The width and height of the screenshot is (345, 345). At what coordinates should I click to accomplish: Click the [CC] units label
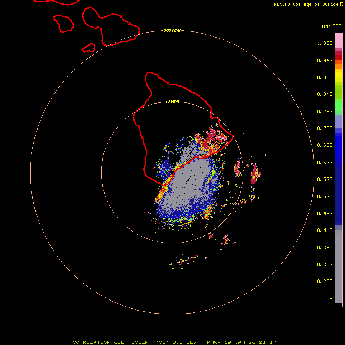click(x=327, y=26)
